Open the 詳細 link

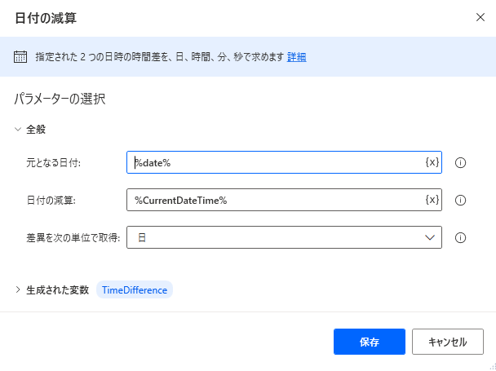point(296,57)
